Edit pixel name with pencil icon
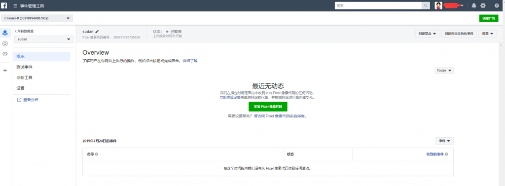The image size is (505, 186). (x=97, y=32)
